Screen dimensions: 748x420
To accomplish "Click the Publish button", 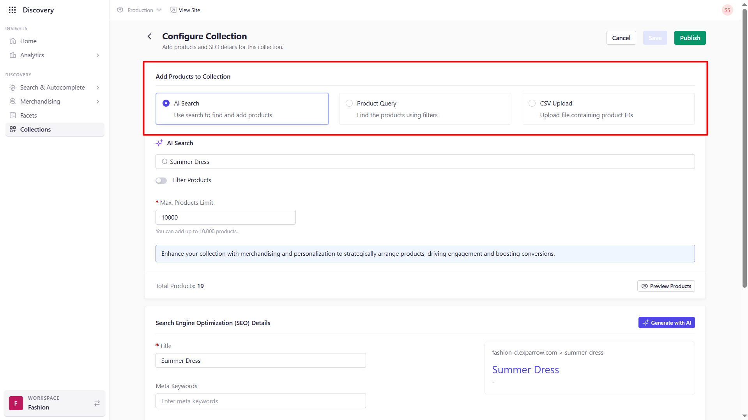I will pos(690,38).
